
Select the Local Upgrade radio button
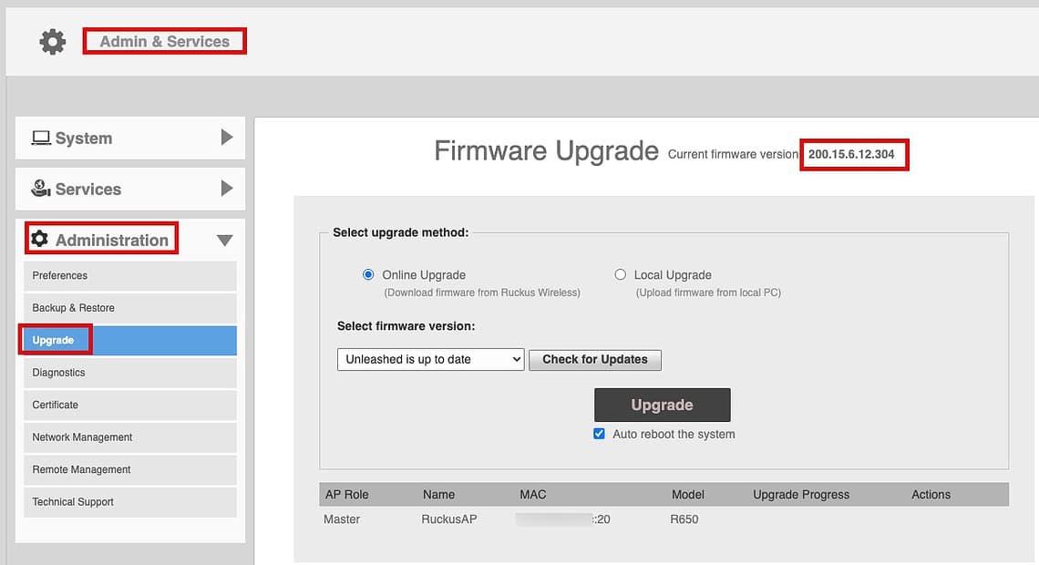tap(621, 275)
